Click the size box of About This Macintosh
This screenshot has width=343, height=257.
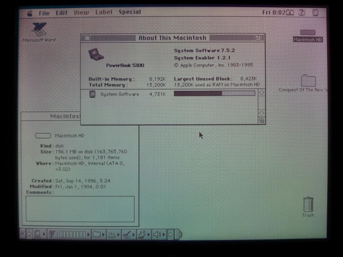tap(262, 121)
